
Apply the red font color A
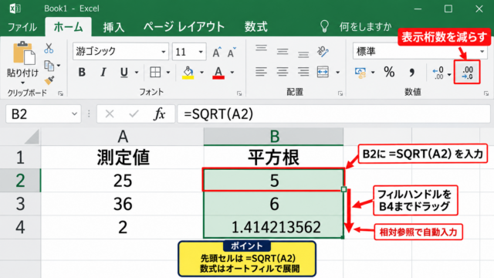point(218,73)
